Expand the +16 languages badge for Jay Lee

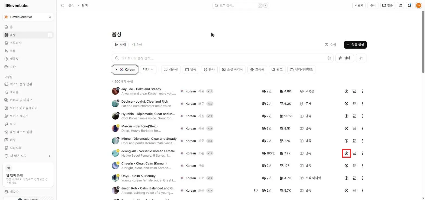pos(210,91)
